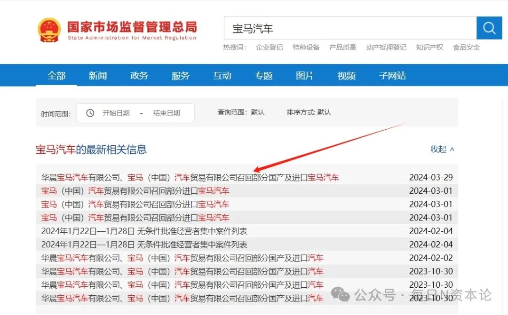508x315 pixels.
Task: Click the 时间范围 label
Action: tap(56, 114)
